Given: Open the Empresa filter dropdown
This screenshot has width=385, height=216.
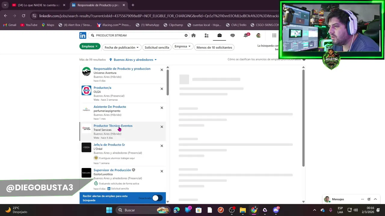Looking at the screenshot, I should click(183, 46).
